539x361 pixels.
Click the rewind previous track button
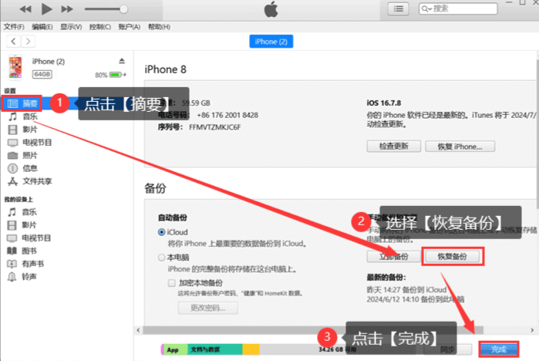click(25, 9)
